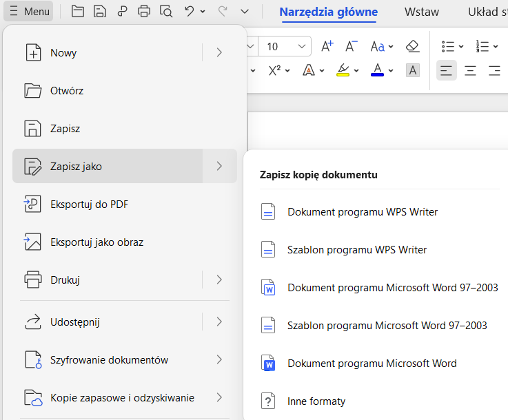This screenshot has height=420, width=508.
Task: Toggle center alignment button
Action: tap(470, 70)
